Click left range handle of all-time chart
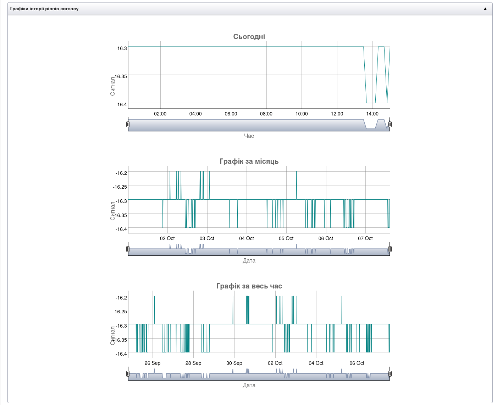The image size is (497, 405). (x=128, y=374)
